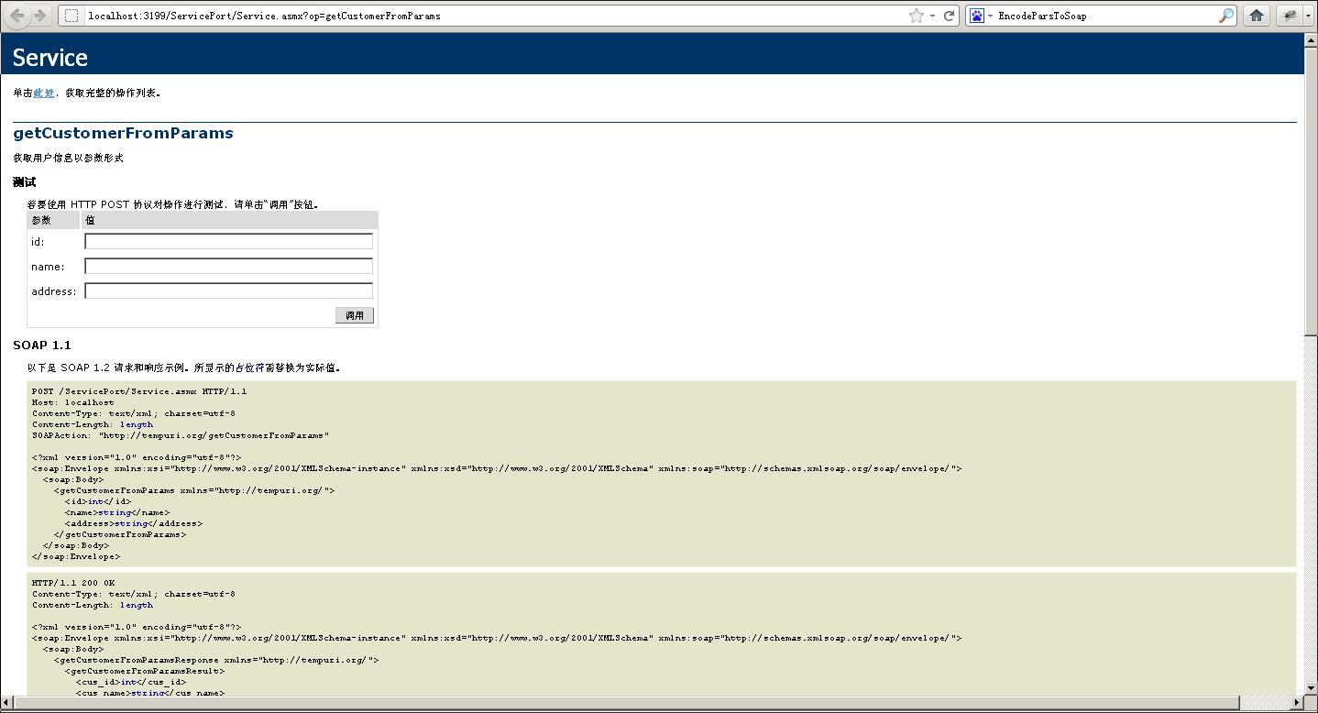Click the Baidu paw search engine icon
1318x713 pixels.
[x=977, y=16]
